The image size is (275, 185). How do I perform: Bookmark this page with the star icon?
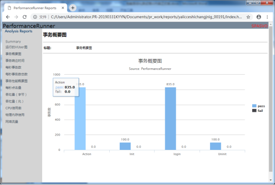click(x=248, y=17)
